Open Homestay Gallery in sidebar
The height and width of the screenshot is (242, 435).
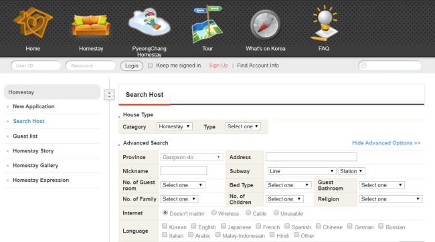coord(35,166)
